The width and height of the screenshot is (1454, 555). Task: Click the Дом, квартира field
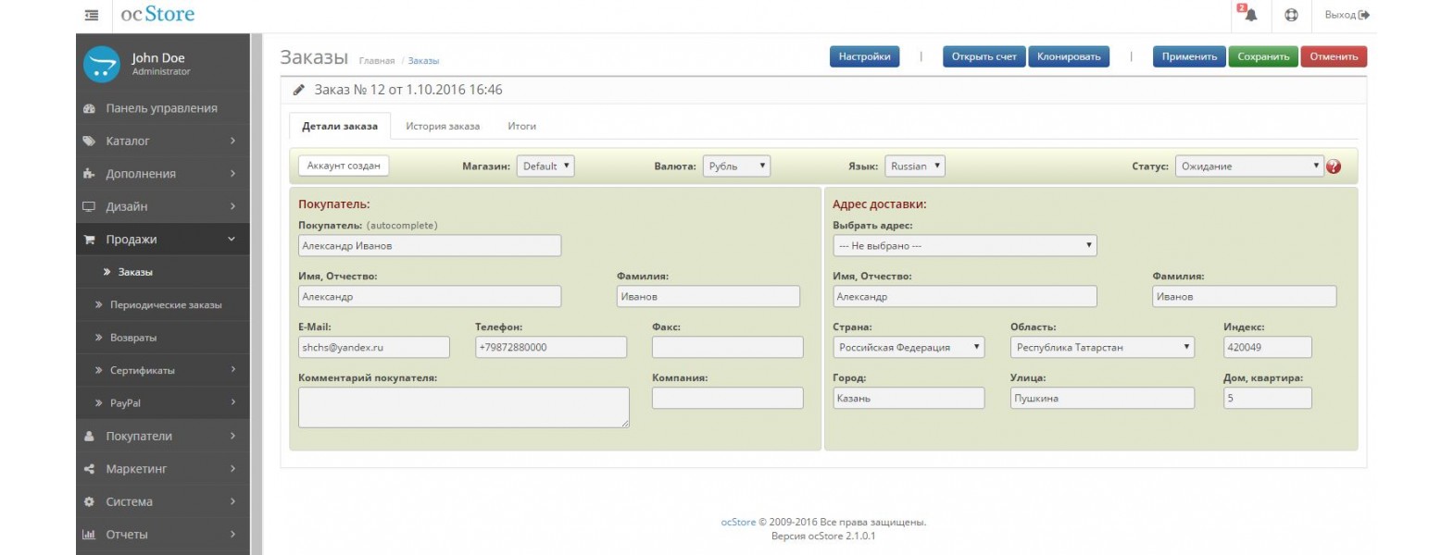click(1268, 399)
